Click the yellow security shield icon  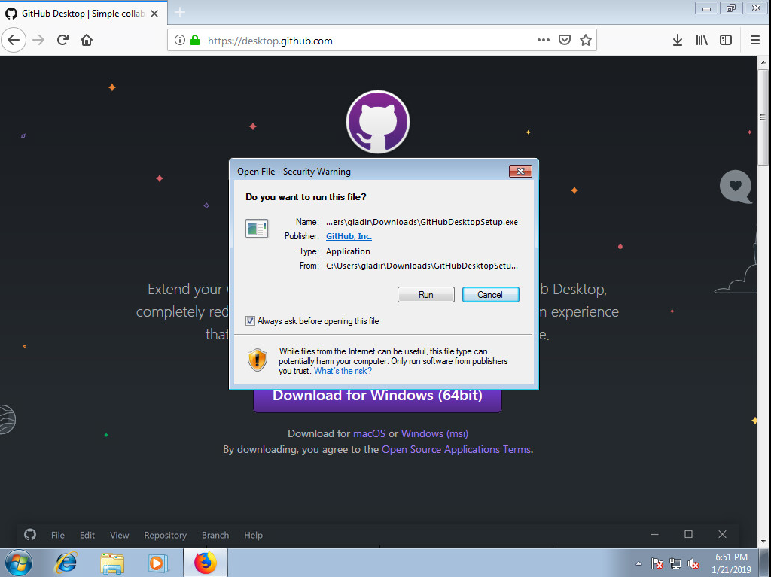[x=257, y=360]
